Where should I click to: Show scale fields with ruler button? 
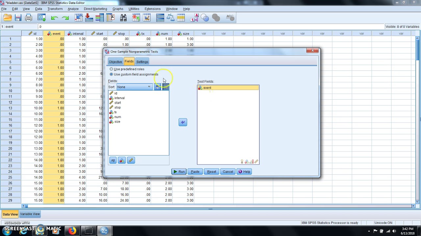[131, 160]
